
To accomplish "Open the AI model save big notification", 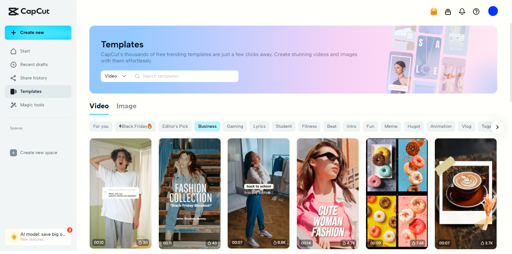I will coord(38,237).
